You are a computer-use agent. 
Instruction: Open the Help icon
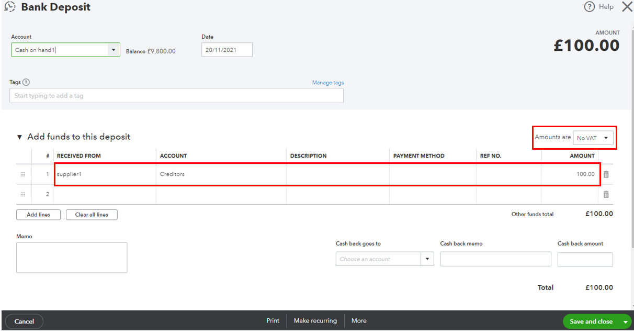(x=589, y=6)
